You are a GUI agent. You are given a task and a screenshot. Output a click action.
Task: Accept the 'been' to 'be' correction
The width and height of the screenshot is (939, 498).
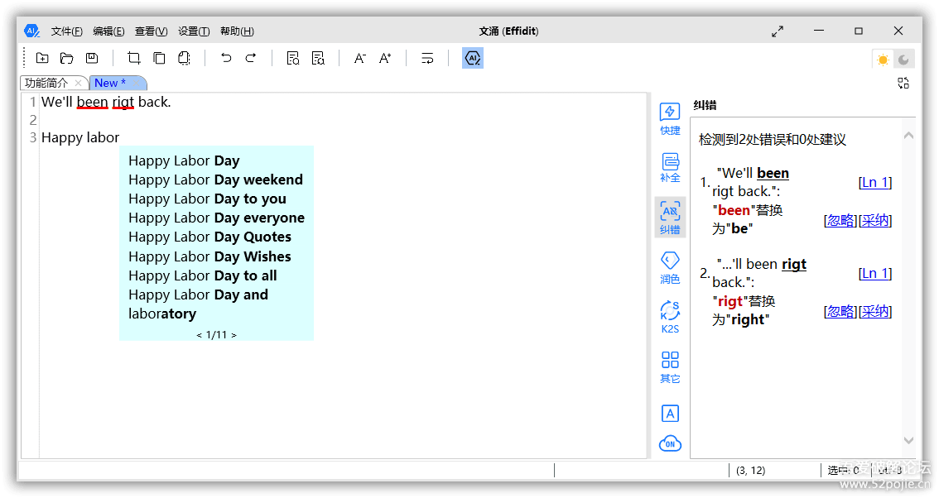tap(875, 220)
